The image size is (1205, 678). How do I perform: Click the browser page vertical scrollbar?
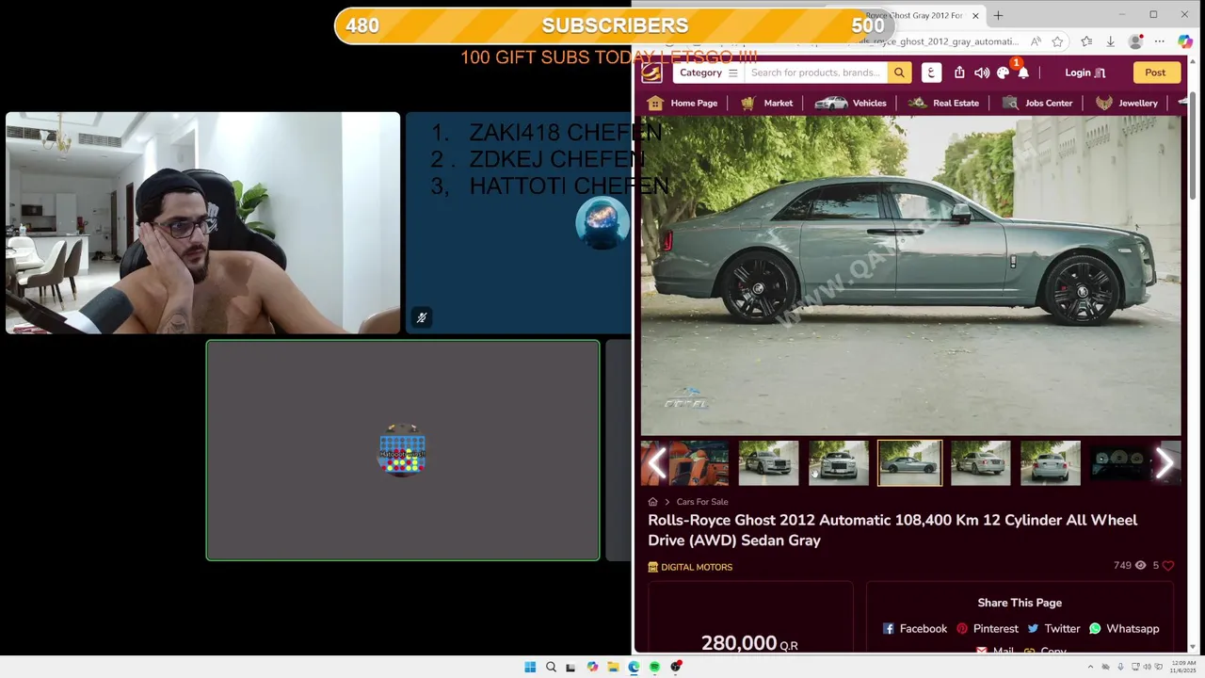(1193, 146)
